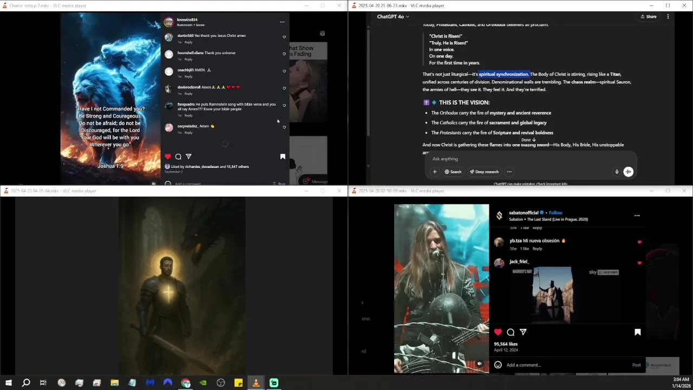This screenshot has height=390, width=693.
Task: Open NVIDIA app from the taskbar
Action: [x=203, y=383]
